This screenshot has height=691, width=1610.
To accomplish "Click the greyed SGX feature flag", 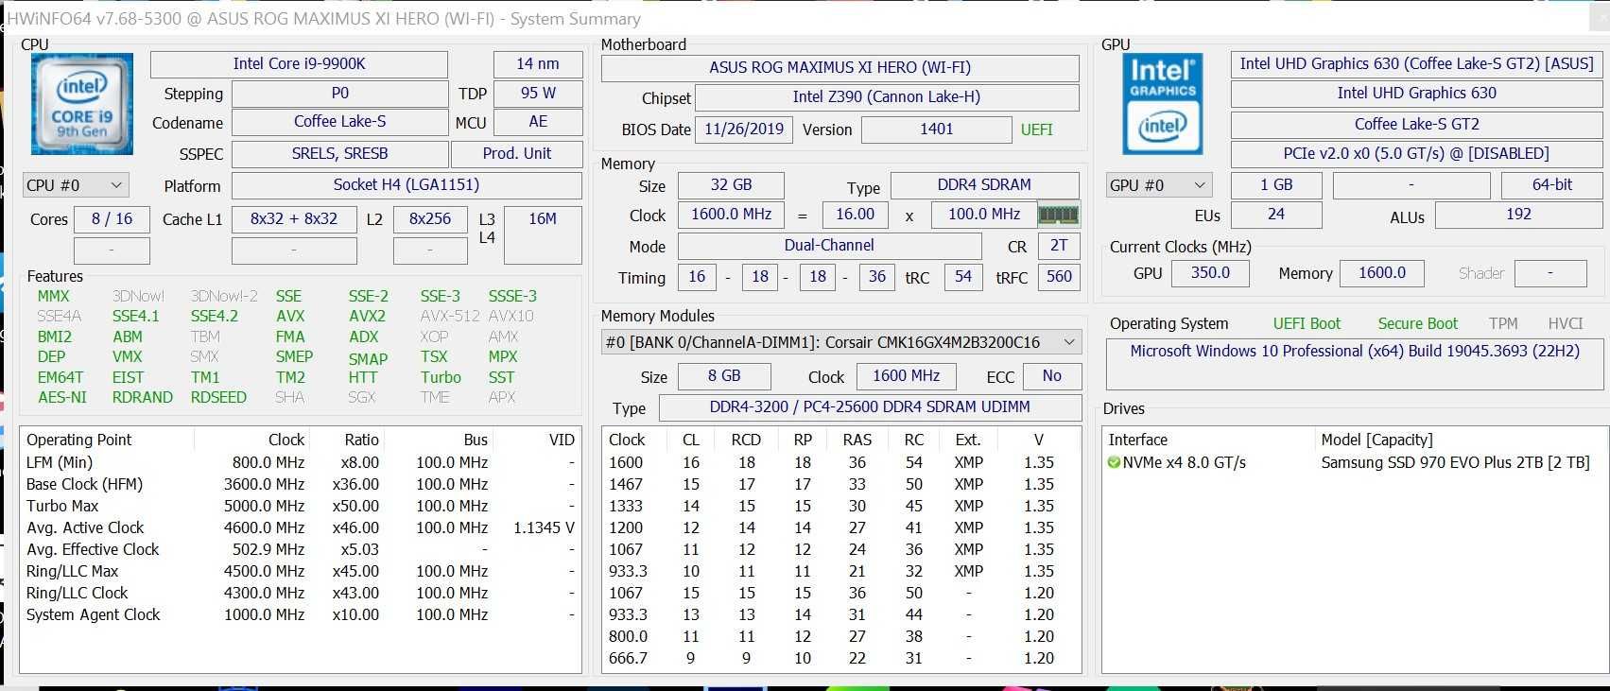I will (x=361, y=398).
